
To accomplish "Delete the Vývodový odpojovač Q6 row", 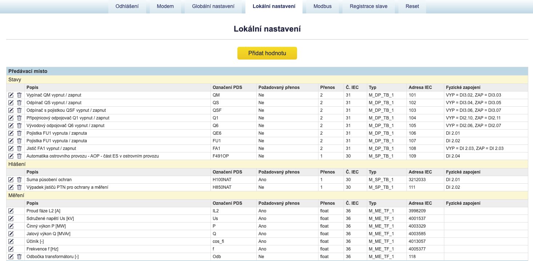I will 19,126.
